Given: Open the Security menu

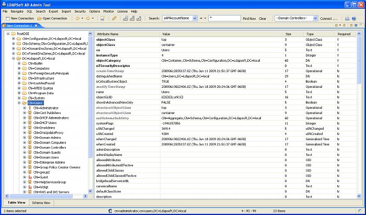Looking at the screenshot, I should point(80,10).
